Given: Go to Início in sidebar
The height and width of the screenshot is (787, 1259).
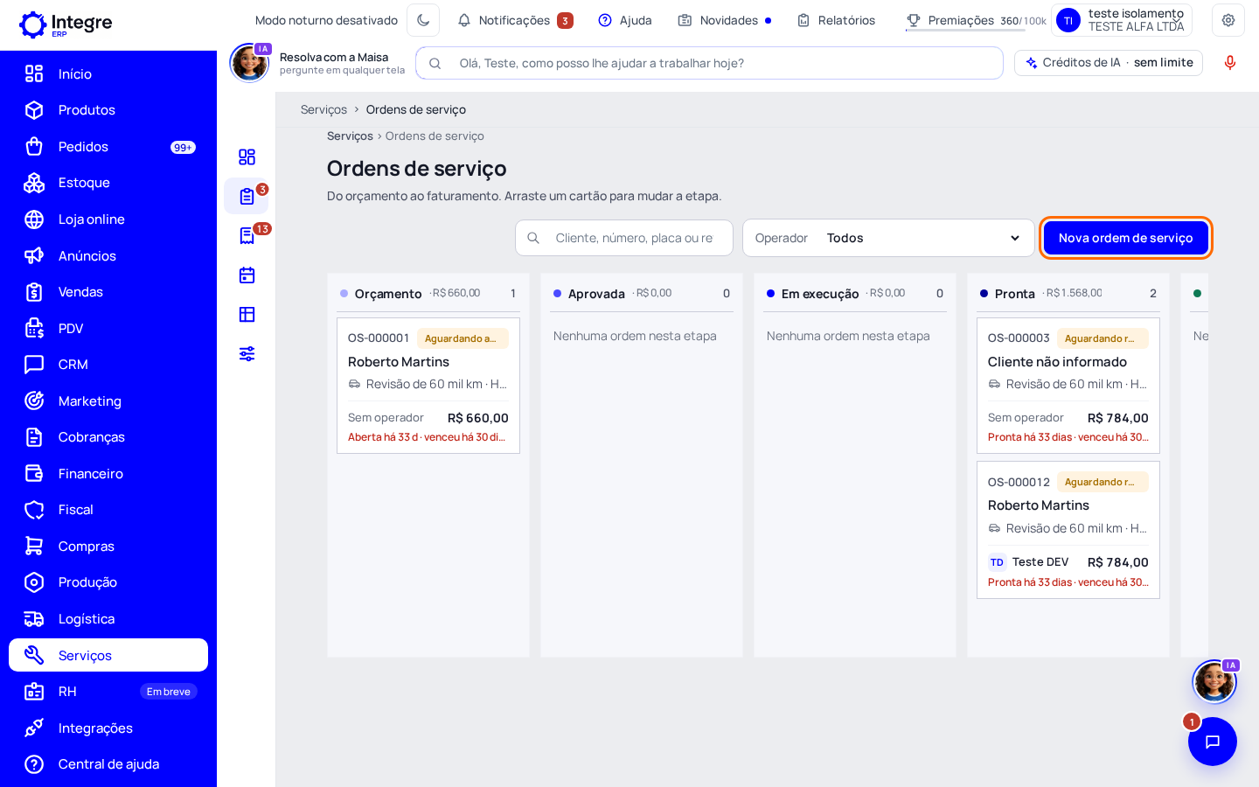Looking at the screenshot, I should click(x=108, y=74).
